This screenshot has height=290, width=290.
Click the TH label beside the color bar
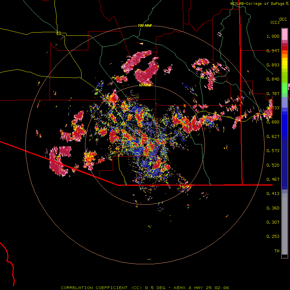point(277,251)
